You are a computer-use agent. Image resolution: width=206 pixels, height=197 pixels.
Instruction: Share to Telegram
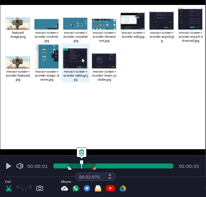point(87,188)
